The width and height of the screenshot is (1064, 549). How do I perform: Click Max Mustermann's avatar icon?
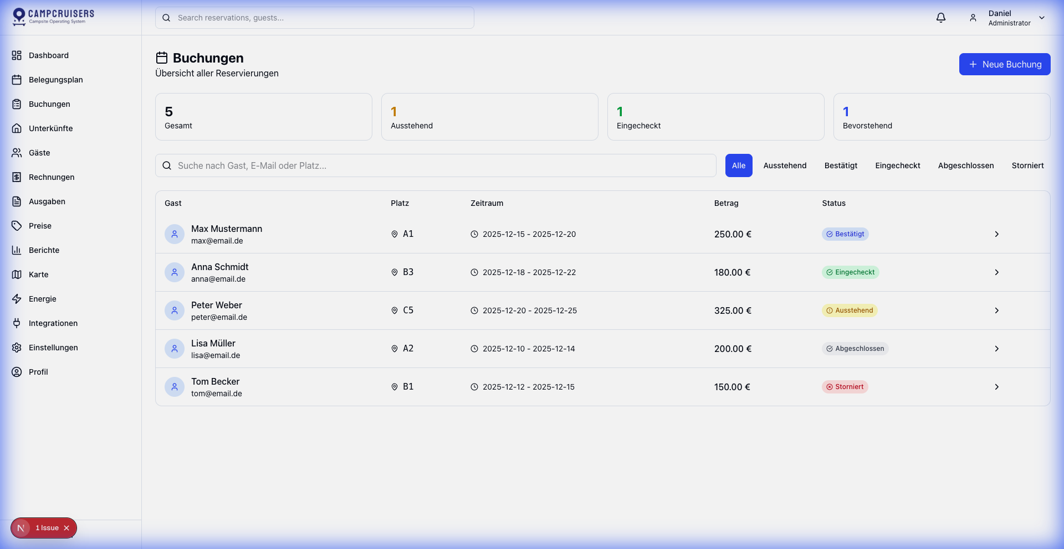point(175,234)
